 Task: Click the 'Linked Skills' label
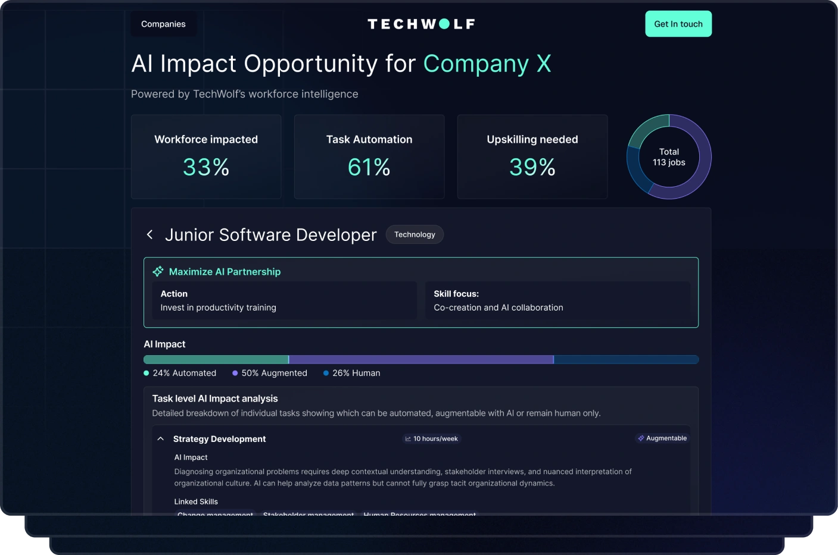click(196, 501)
